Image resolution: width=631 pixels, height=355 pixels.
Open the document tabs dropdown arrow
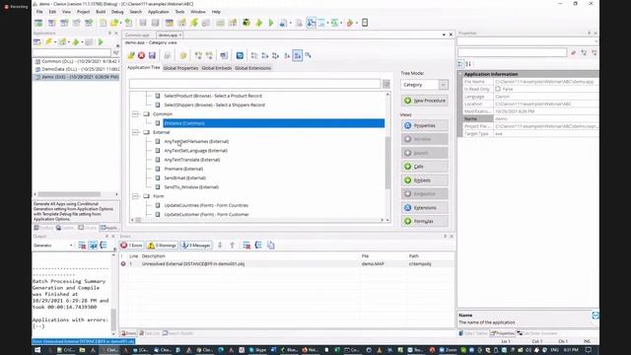[x=444, y=35]
